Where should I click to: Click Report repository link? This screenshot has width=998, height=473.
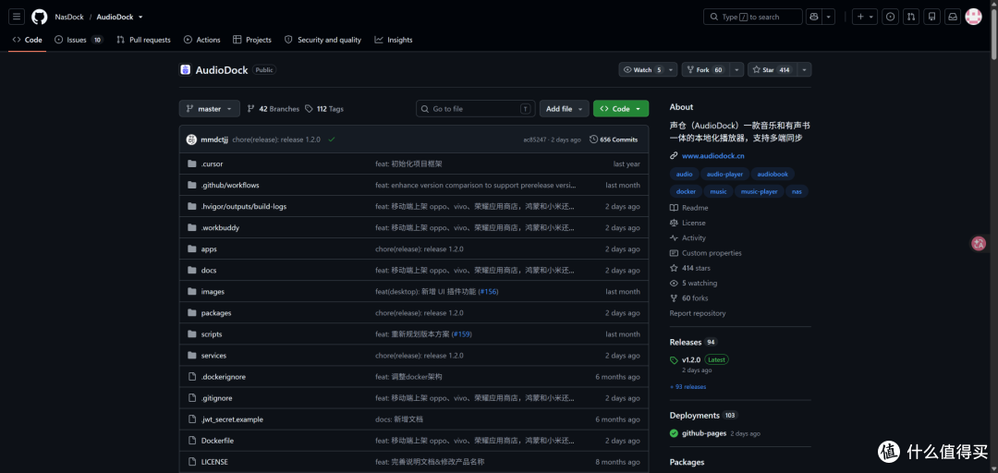click(x=698, y=313)
